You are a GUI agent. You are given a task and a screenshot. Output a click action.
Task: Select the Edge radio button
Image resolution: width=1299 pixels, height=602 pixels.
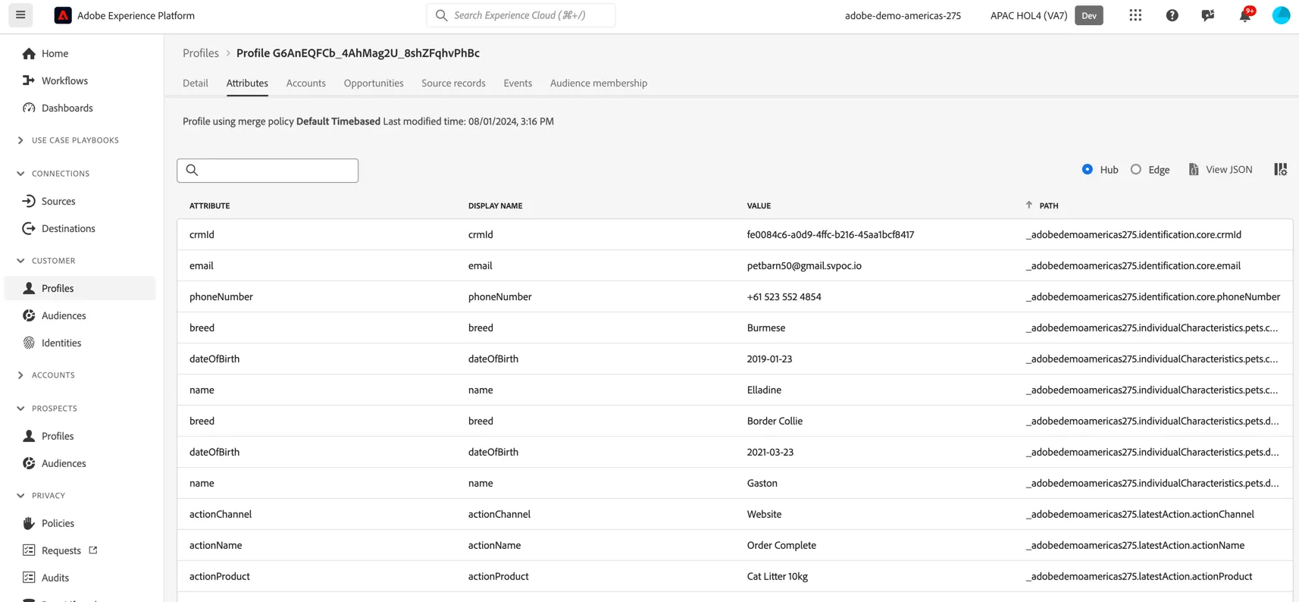1136,170
